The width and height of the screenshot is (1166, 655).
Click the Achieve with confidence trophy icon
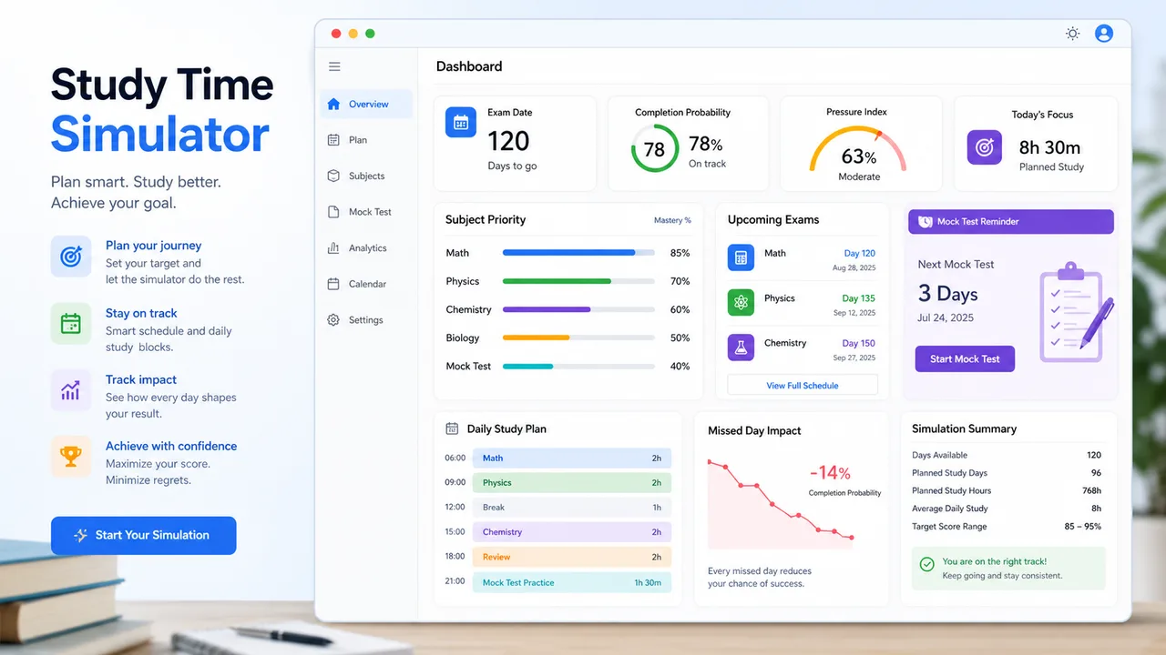click(71, 457)
